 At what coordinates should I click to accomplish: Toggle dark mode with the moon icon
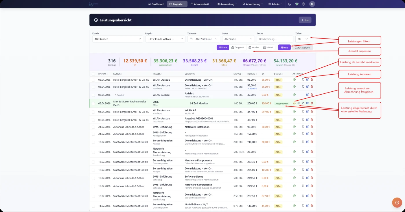coord(290,4)
